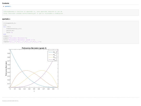Click the y-axis label 'Polinomio Bernstein'
The height and width of the screenshot is (106, 141).
pyautogui.click(x=6, y=68)
